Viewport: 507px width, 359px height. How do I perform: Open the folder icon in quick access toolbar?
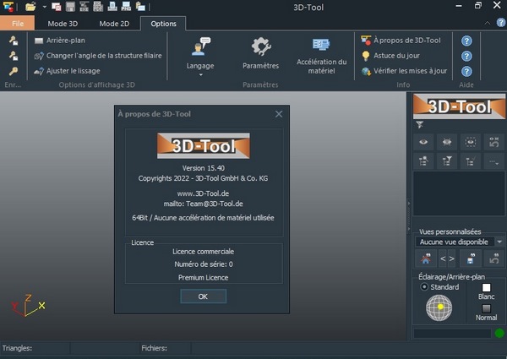pos(31,6)
